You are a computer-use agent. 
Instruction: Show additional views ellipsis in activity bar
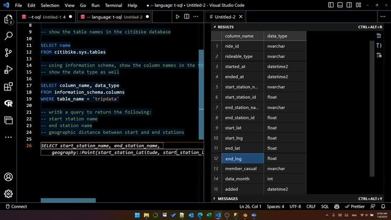pos(9,137)
